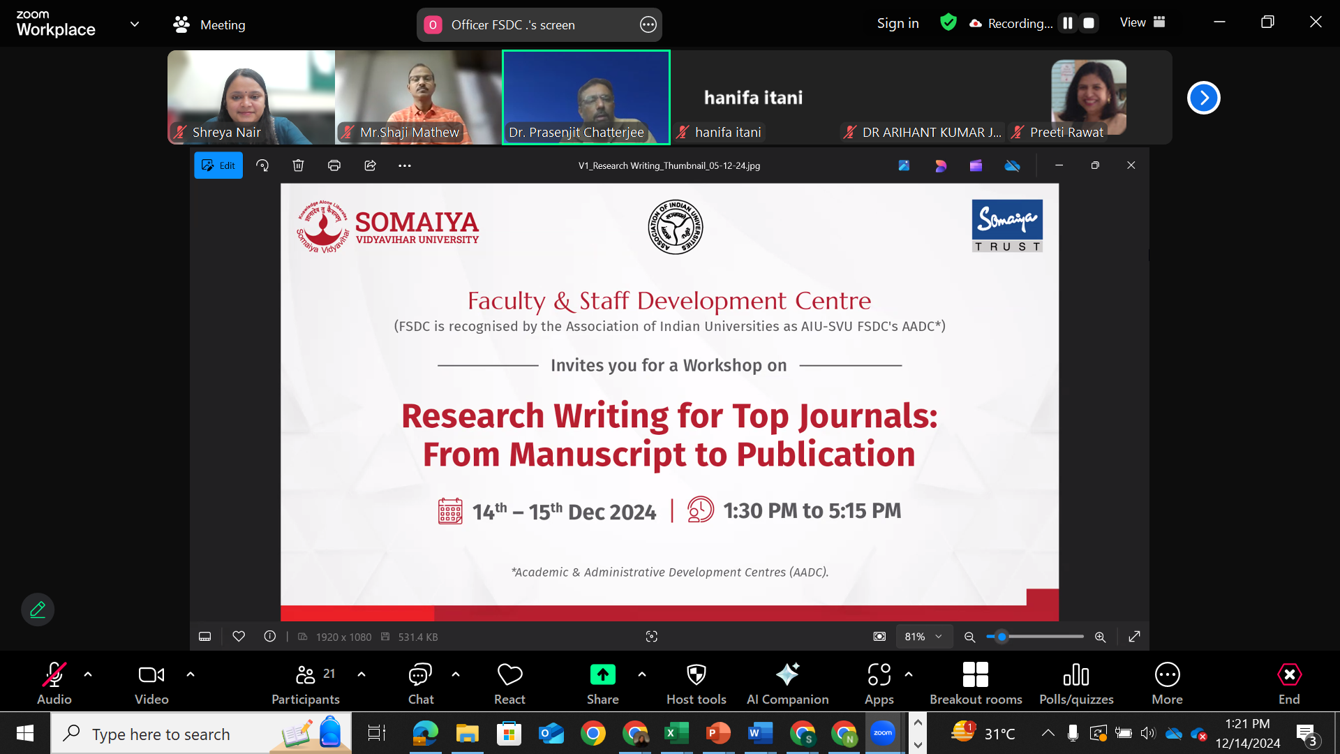Expand share options arrow
Screen dimensions: 1340x754
(642, 674)
